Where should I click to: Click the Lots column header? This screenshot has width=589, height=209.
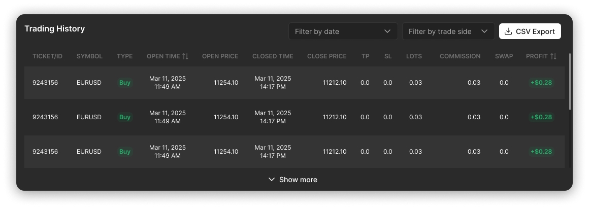click(x=414, y=56)
